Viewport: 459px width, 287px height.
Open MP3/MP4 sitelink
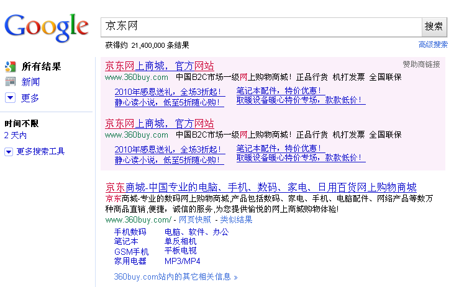(x=183, y=261)
